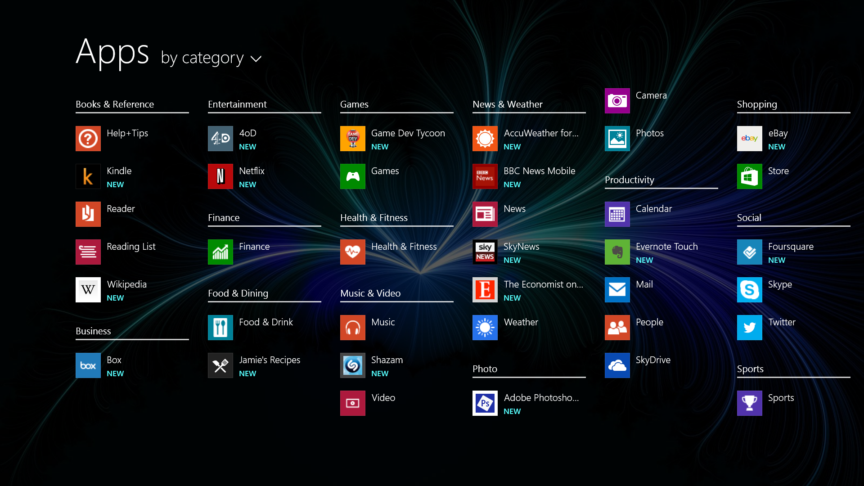Open the Finance app icon
The width and height of the screenshot is (864, 486).
click(220, 252)
